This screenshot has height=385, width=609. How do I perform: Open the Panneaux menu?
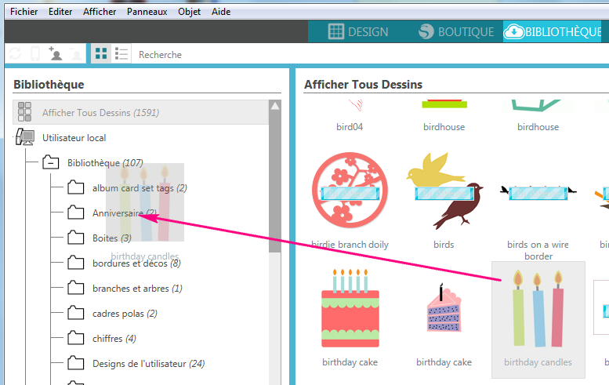pyautogui.click(x=147, y=12)
